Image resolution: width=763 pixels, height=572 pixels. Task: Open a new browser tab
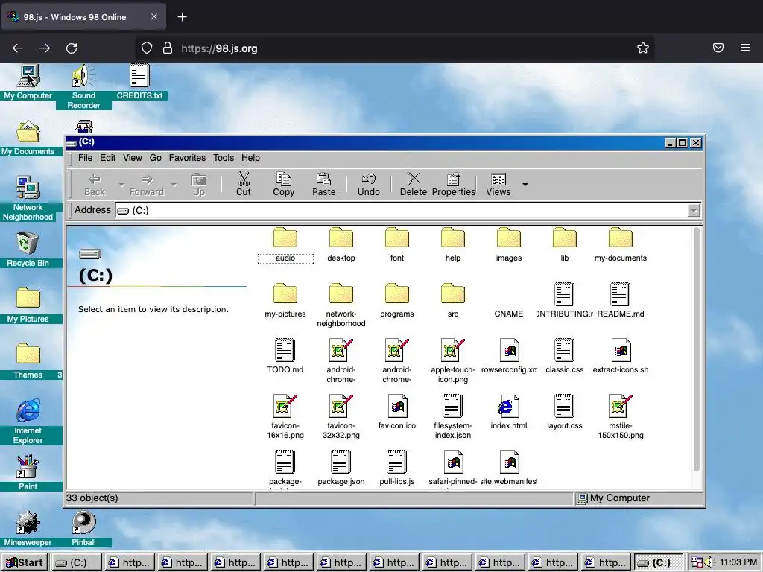coord(182,17)
